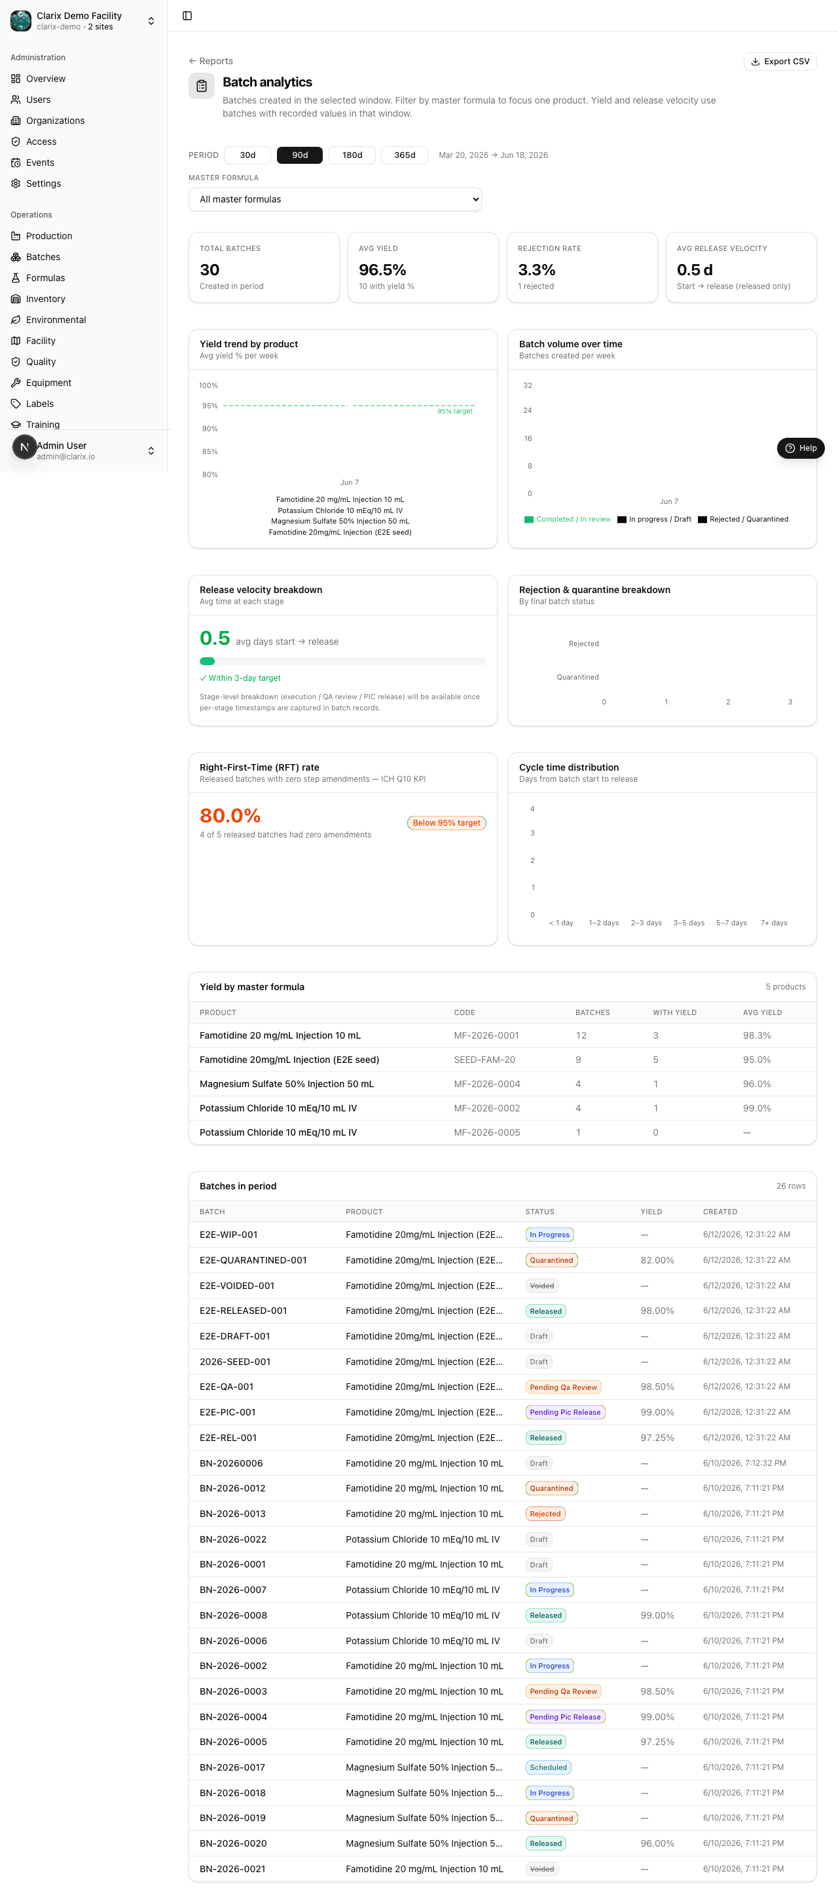The image size is (838, 1903).
Task: Click the Quality shield-check icon
Action: [16, 362]
